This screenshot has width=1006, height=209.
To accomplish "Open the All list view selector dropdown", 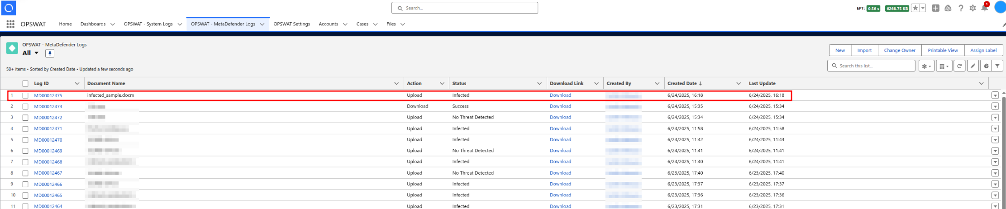I will click(37, 53).
